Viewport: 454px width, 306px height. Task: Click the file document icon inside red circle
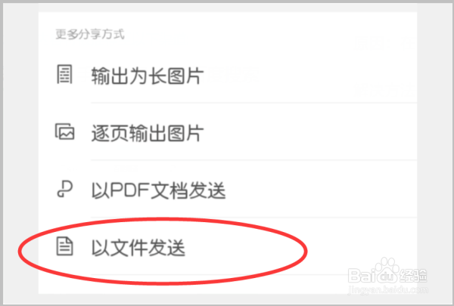coord(64,246)
